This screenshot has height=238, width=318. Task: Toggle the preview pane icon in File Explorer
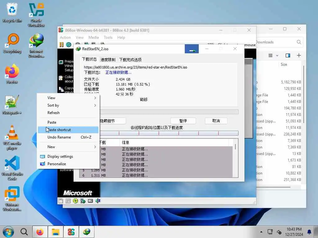(x=288, y=55)
